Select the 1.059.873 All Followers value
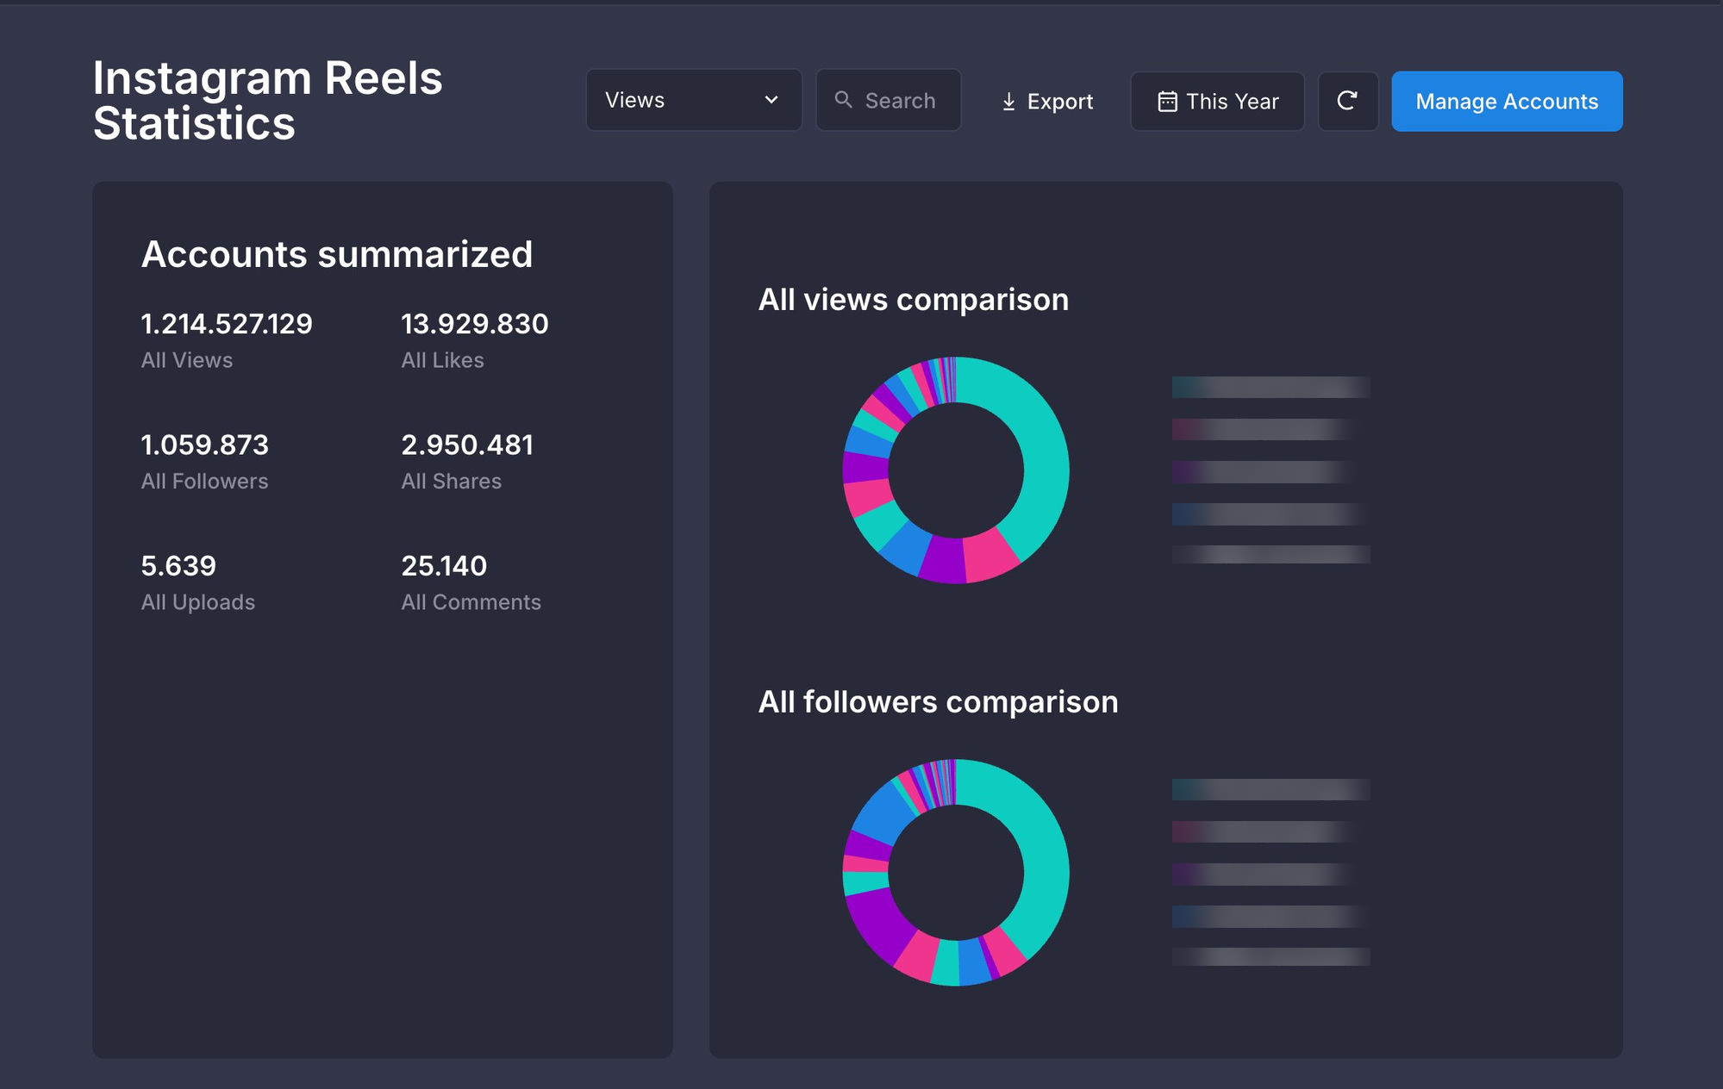The image size is (1723, 1089). [x=205, y=445]
